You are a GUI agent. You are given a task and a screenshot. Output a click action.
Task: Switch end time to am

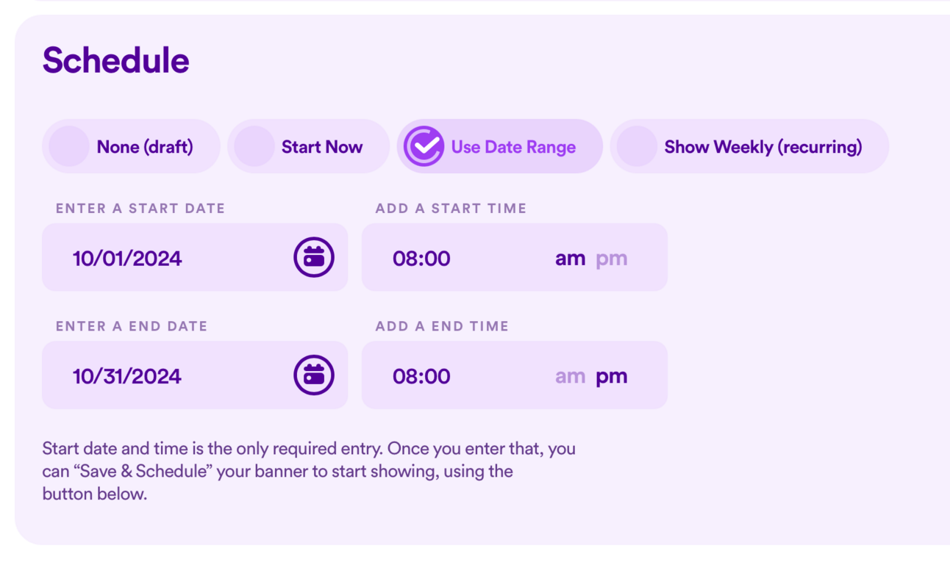point(570,376)
